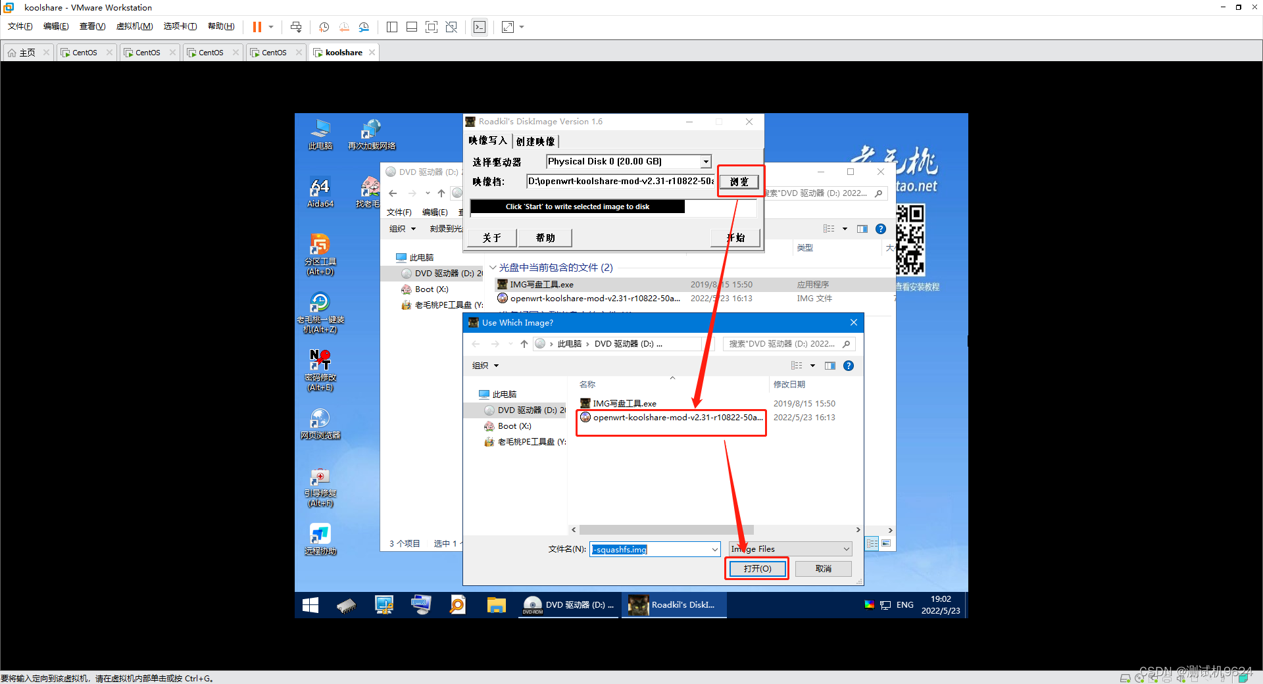Image resolution: width=1263 pixels, height=684 pixels.
Task: Click the console view icon
Action: coord(480,27)
